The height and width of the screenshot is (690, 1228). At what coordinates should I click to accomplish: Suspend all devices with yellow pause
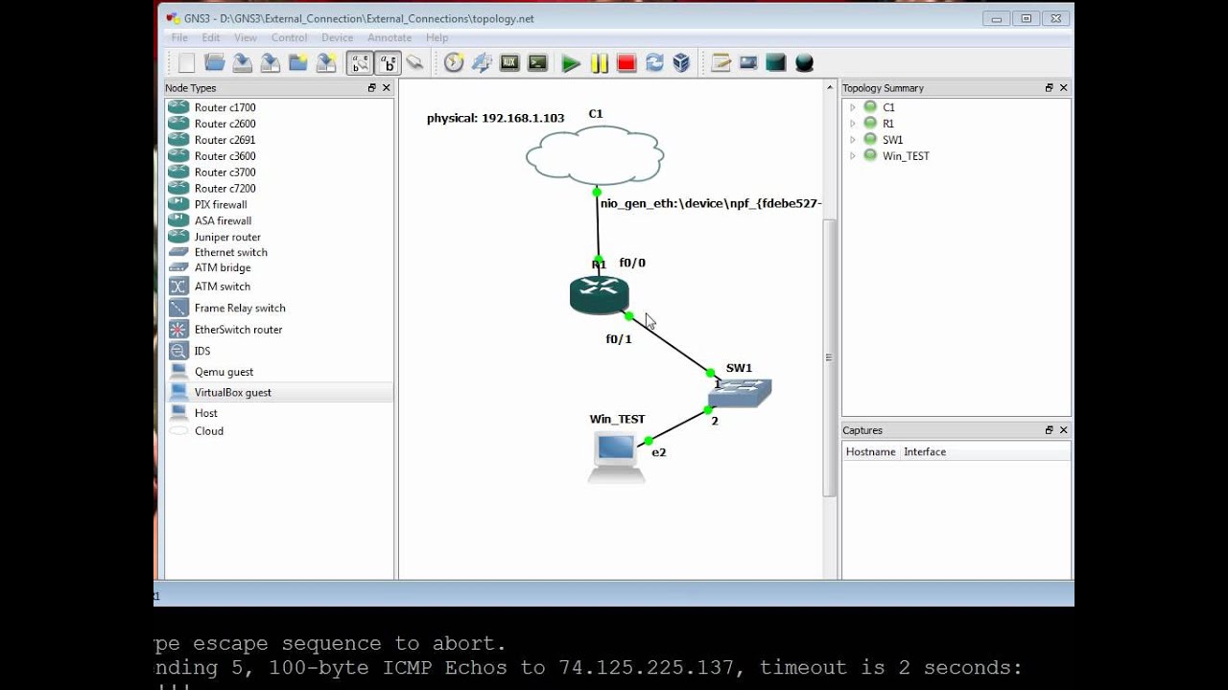pyautogui.click(x=599, y=63)
